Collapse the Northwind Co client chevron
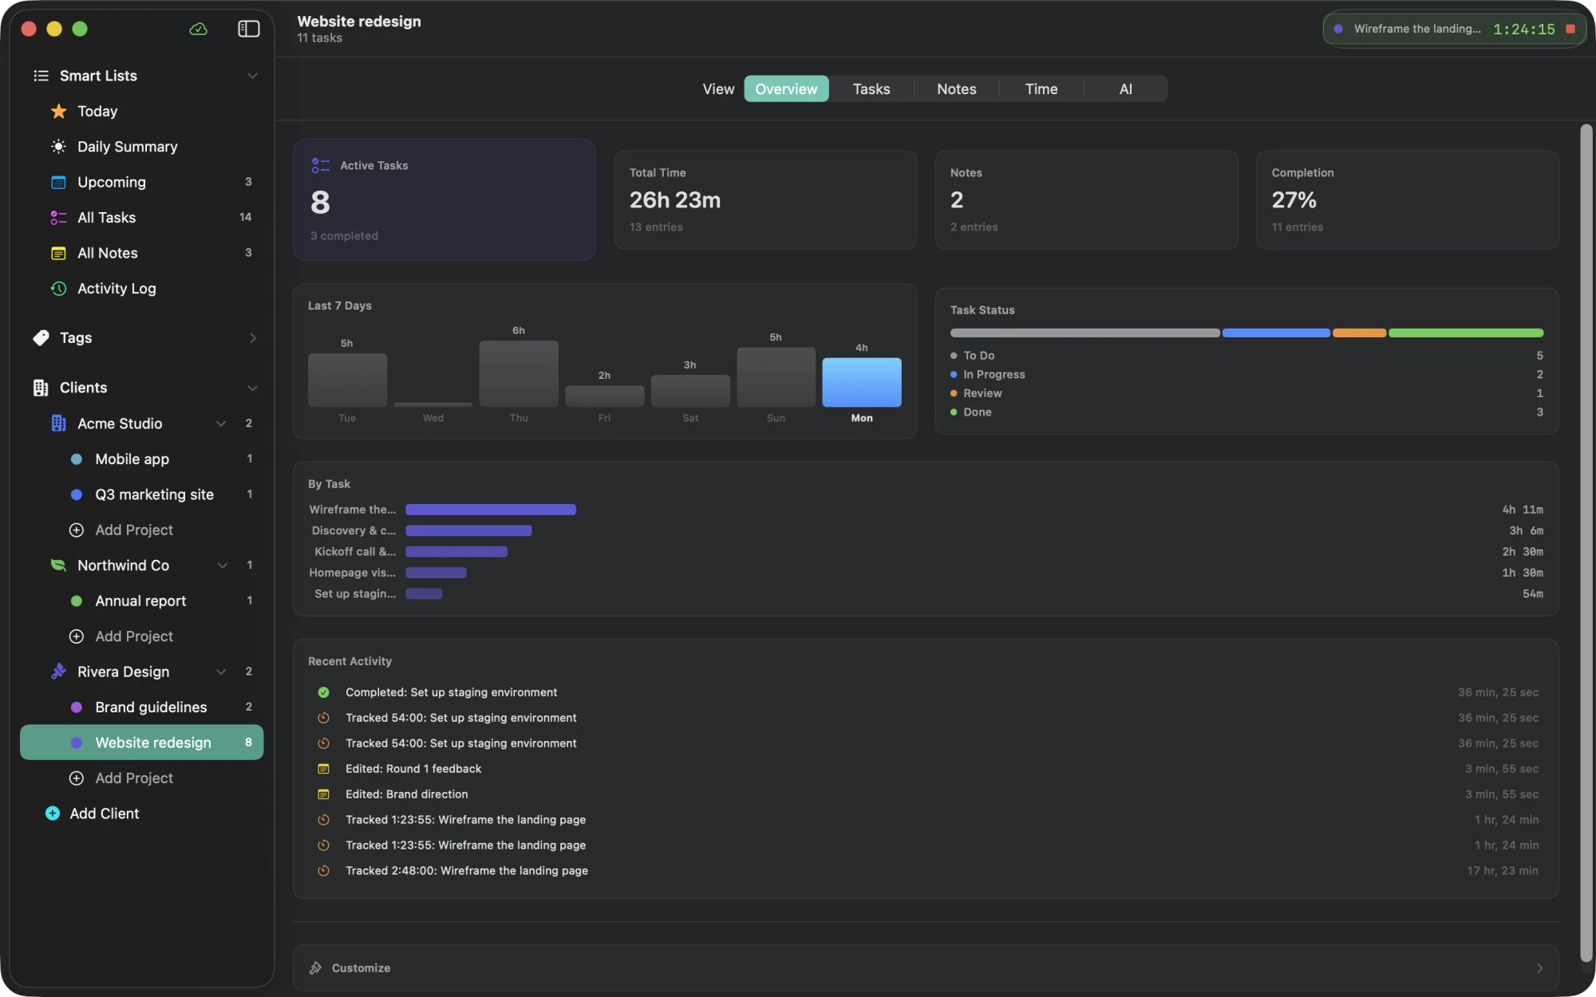1596x997 pixels. click(x=223, y=565)
